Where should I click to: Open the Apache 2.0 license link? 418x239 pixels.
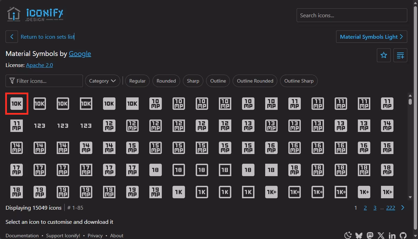point(39,65)
